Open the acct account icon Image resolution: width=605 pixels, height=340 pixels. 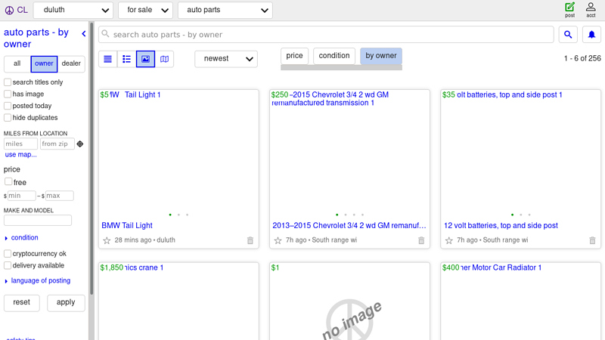pyautogui.click(x=591, y=10)
